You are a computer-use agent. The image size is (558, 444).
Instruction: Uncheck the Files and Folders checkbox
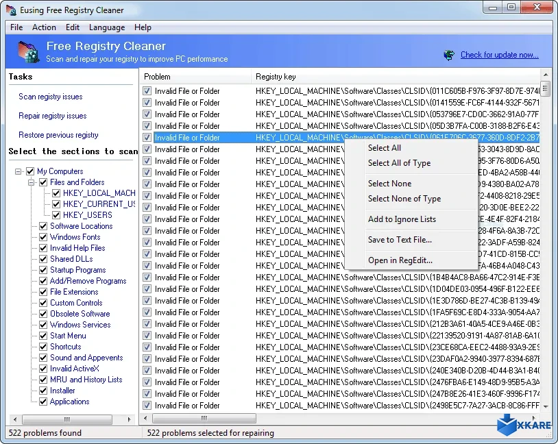point(43,182)
